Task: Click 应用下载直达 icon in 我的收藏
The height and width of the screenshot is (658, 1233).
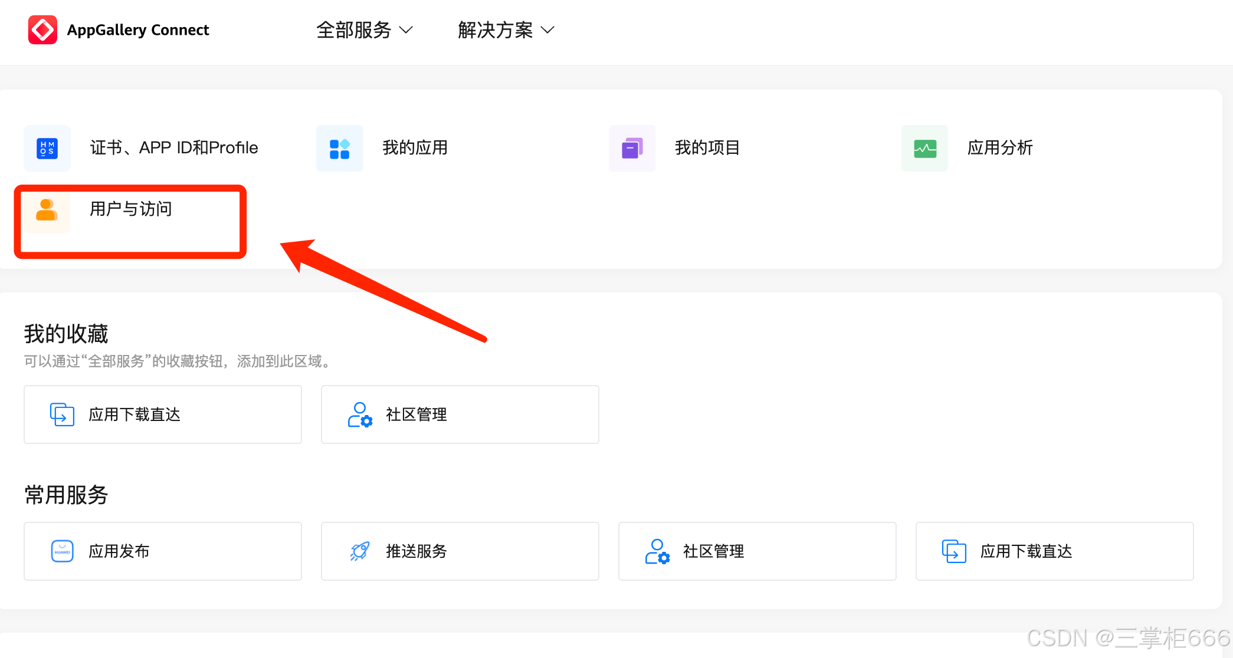Action: (62, 414)
